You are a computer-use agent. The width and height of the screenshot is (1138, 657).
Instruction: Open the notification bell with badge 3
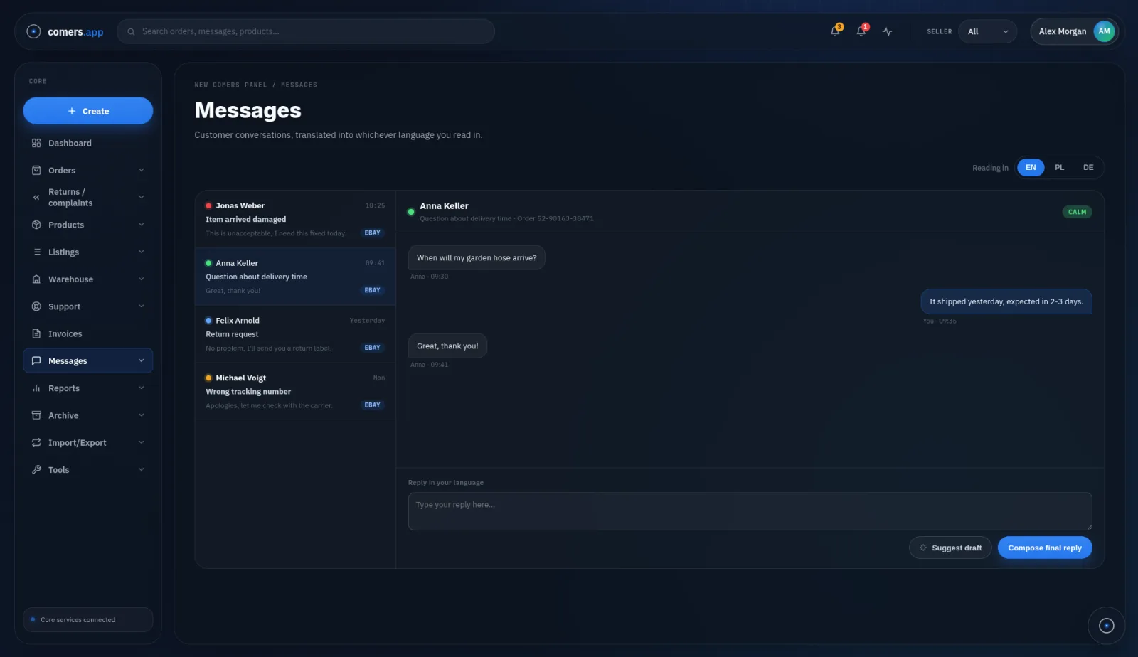[x=836, y=31]
